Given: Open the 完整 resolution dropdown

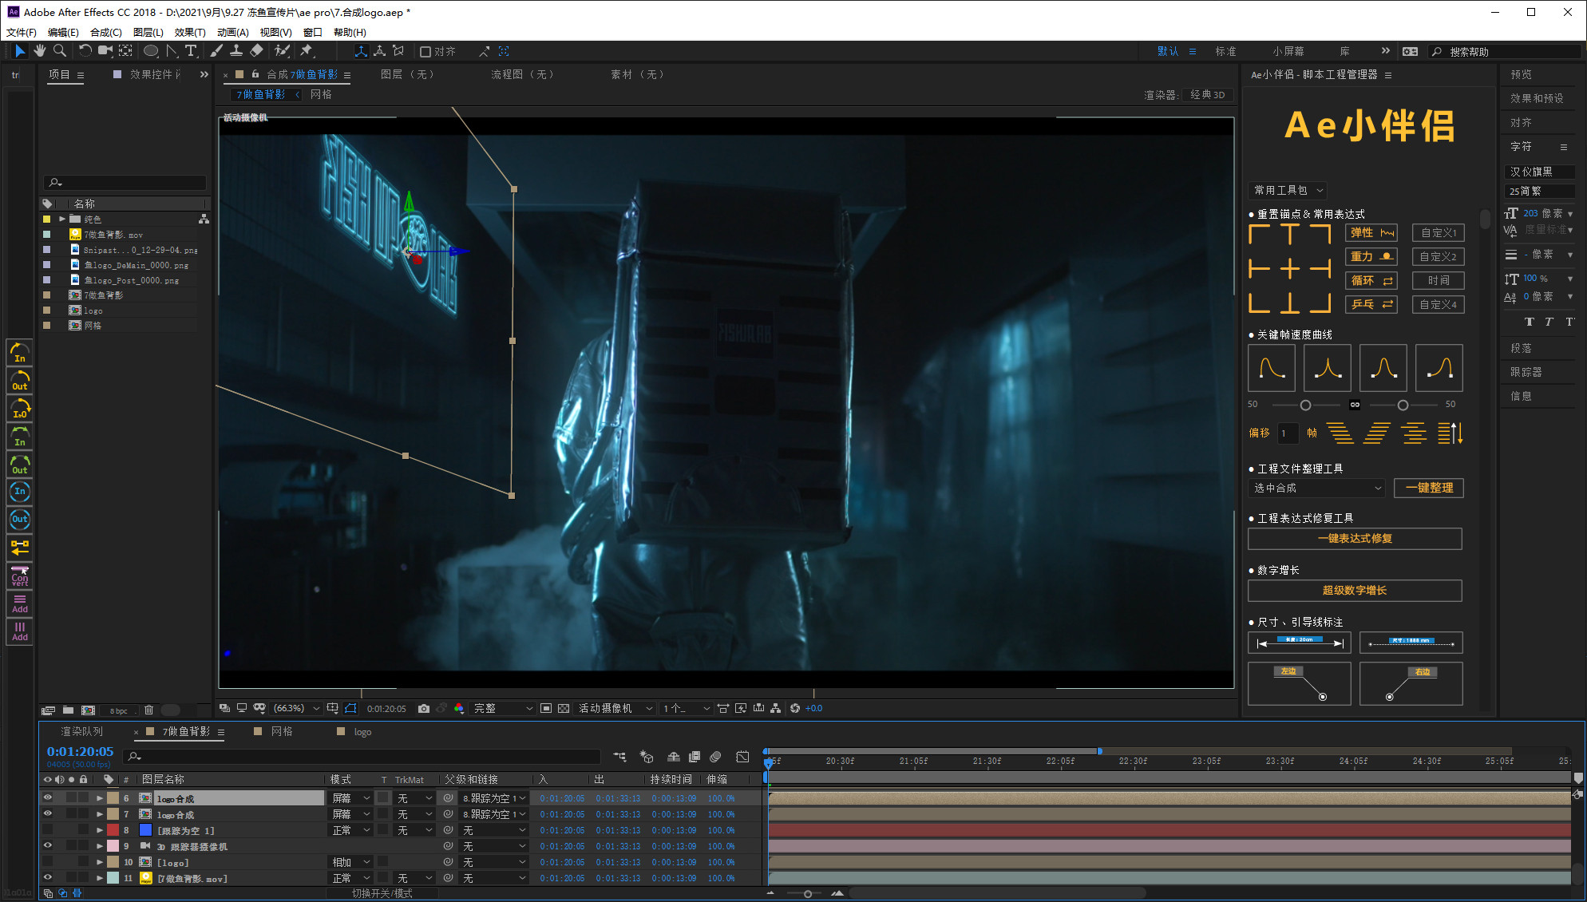Looking at the screenshot, I should point(502,709).
